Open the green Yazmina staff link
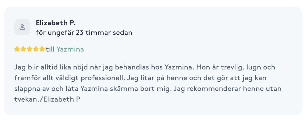Image resolution: width=306 pixels, height=121 pixels. point(70,49)
